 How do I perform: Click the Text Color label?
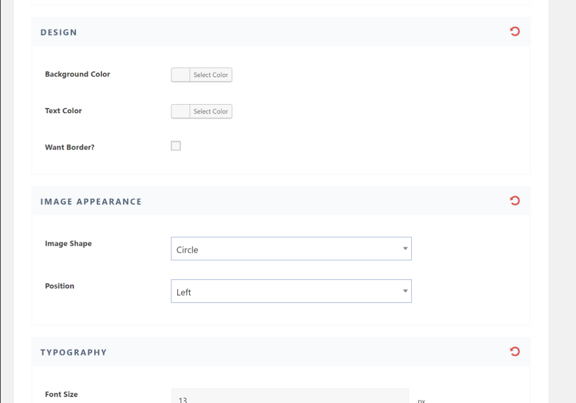point(63,111)
